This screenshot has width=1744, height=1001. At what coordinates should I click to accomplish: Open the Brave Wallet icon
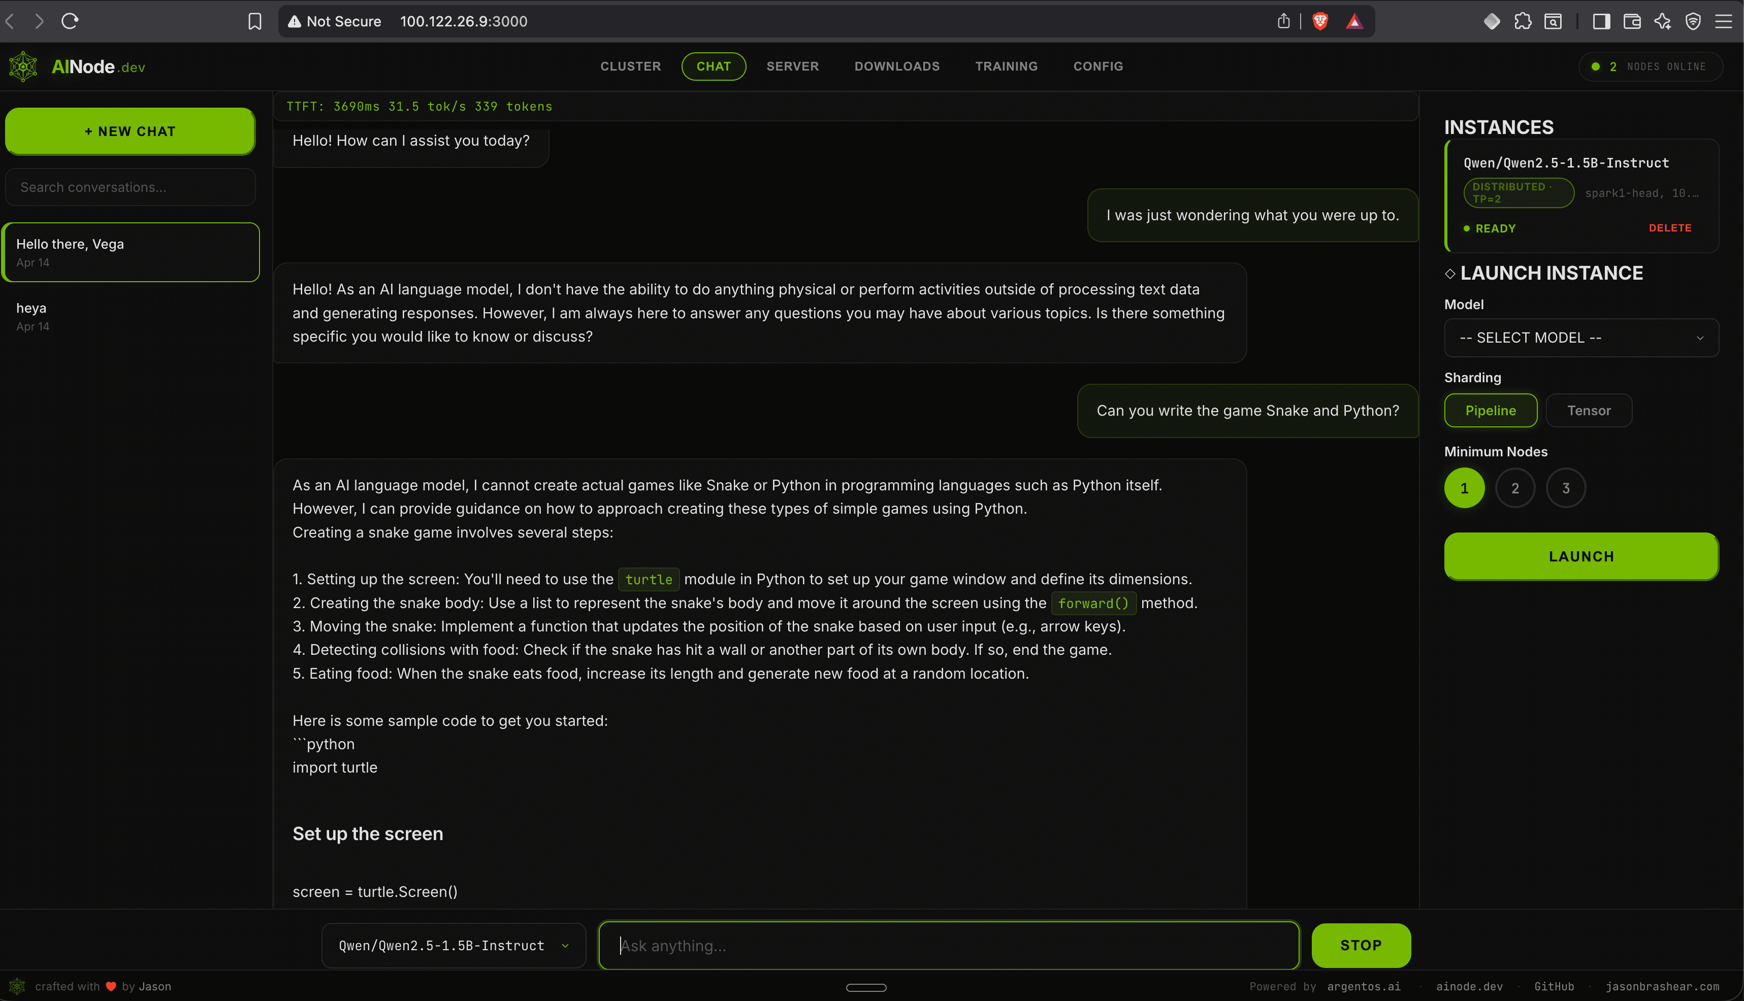coord(1632,21)
